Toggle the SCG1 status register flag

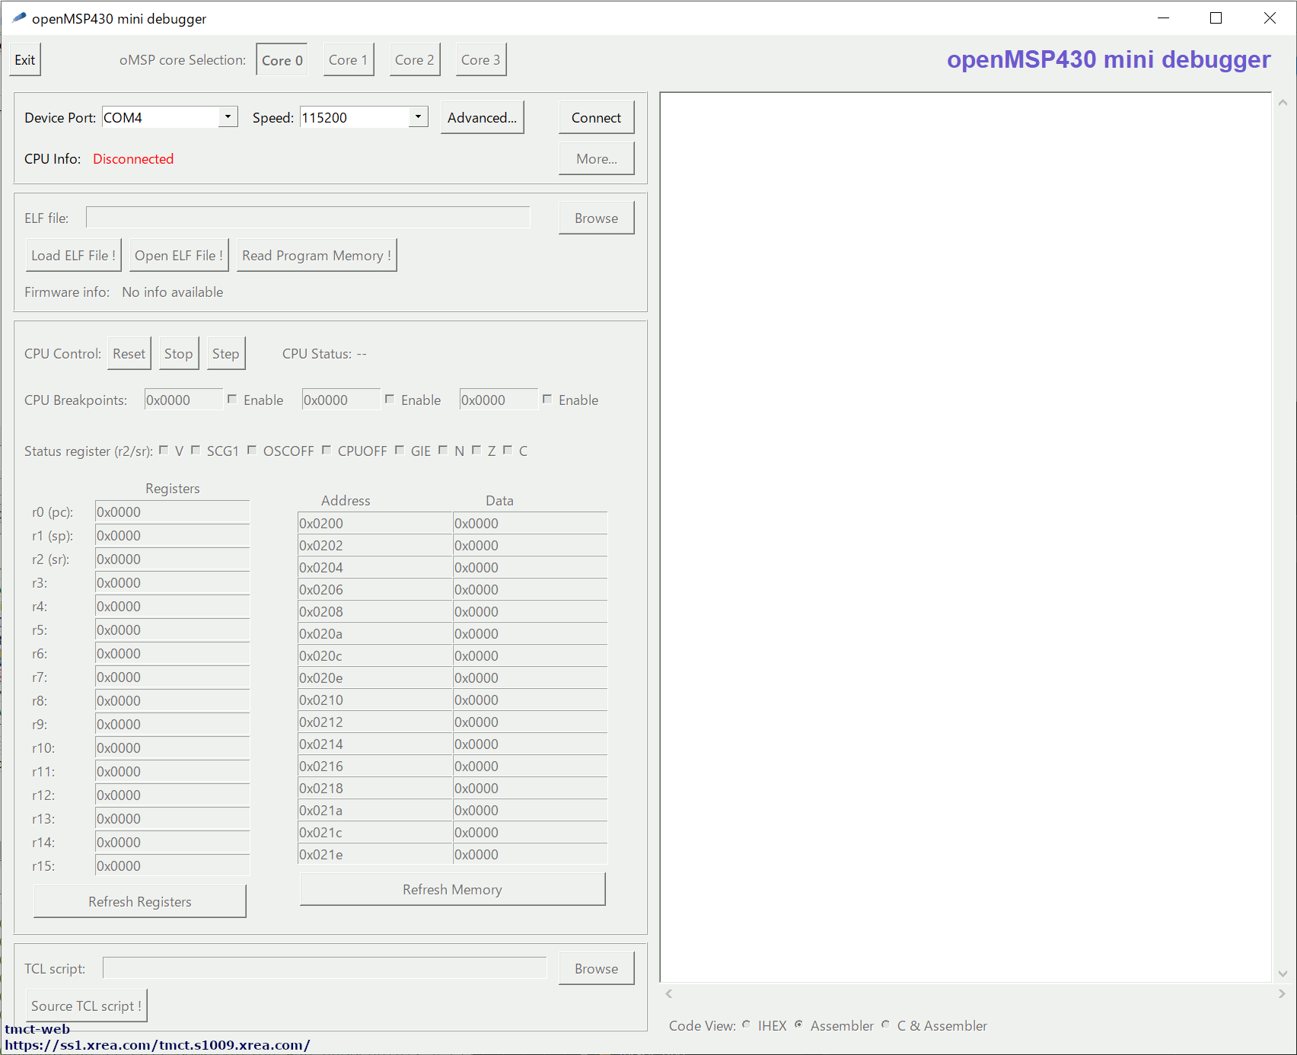(196, 450)
